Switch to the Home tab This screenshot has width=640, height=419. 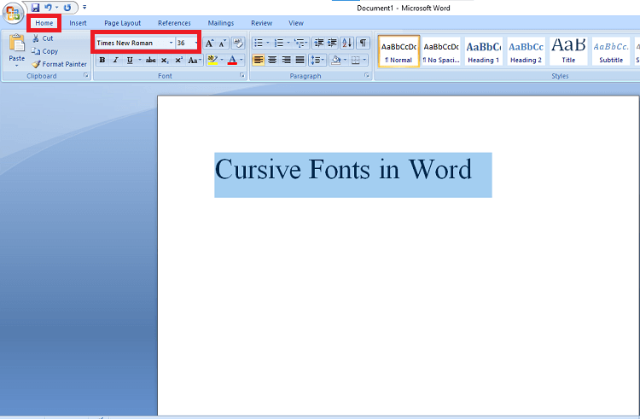[x=44, y=23]
